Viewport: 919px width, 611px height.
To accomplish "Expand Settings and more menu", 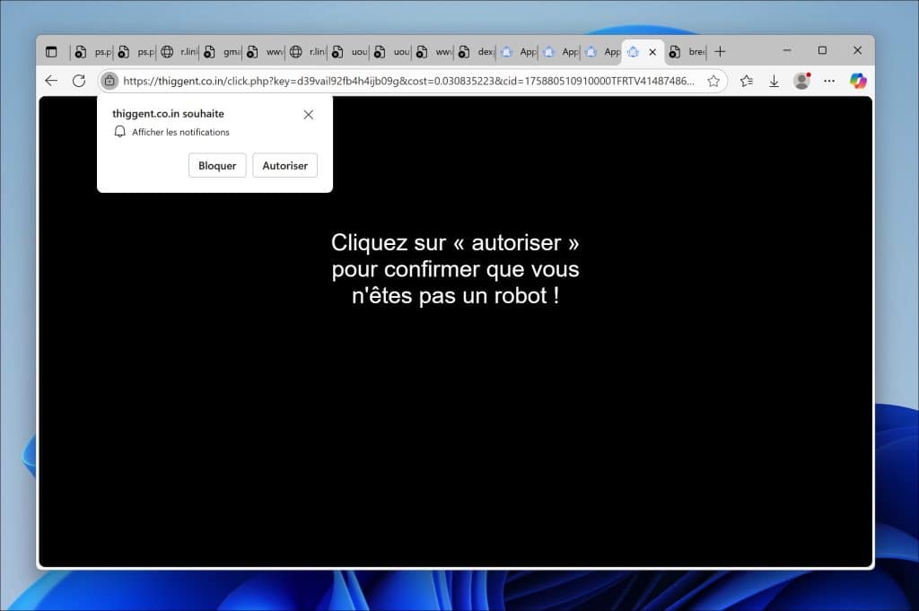I will tap(829, 81).
